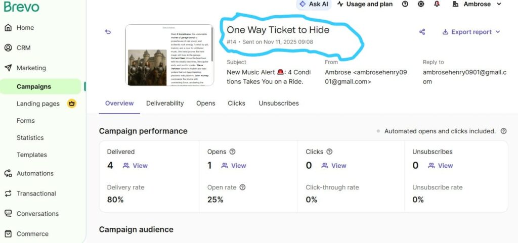This screenshot has width=518, height=243.
Task: Click the From sender address text
Action: tap(366, 77)
